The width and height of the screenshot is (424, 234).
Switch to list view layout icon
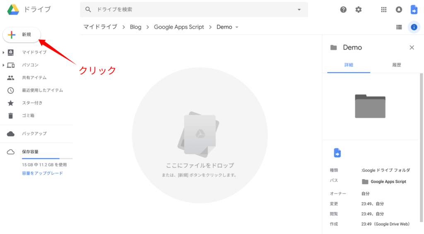(x=399, y=27)
